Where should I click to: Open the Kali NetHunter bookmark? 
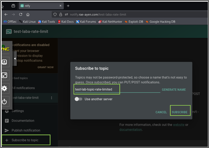pyautogui.click(x=110, y=22)
